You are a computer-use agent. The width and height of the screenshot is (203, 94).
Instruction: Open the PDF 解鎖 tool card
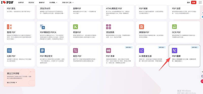(x=151, y=12)
